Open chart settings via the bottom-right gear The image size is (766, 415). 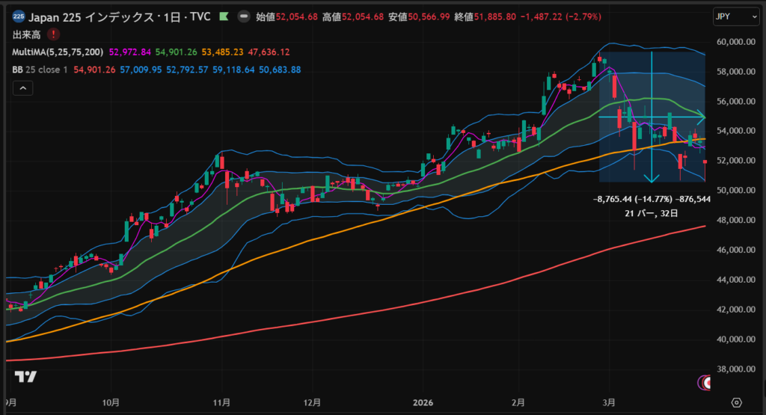[x=737, y=402]
